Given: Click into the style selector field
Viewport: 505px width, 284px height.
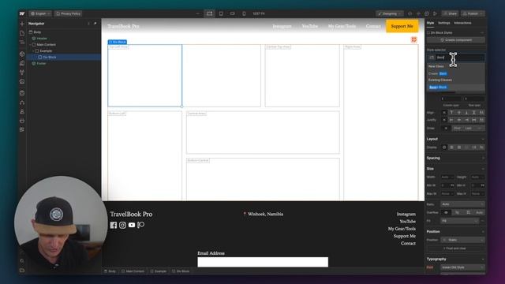Looking at the screenshot, I should (455, 58).
